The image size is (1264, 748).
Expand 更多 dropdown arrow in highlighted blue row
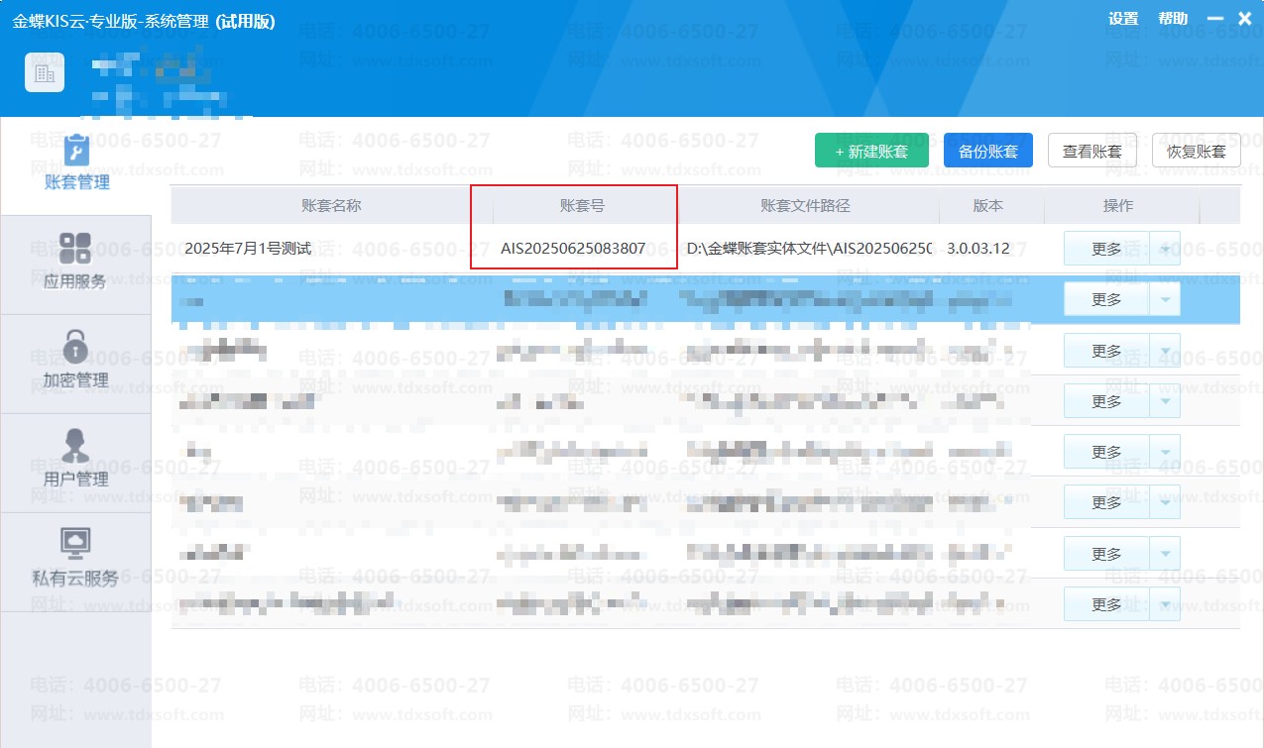[x=1165, y=299]
